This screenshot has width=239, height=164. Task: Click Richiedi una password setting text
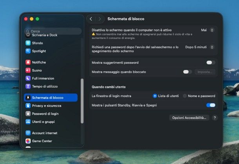click(x=135, y=49)
